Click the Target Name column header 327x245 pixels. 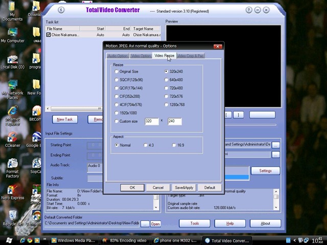click(x=146, y=29)
